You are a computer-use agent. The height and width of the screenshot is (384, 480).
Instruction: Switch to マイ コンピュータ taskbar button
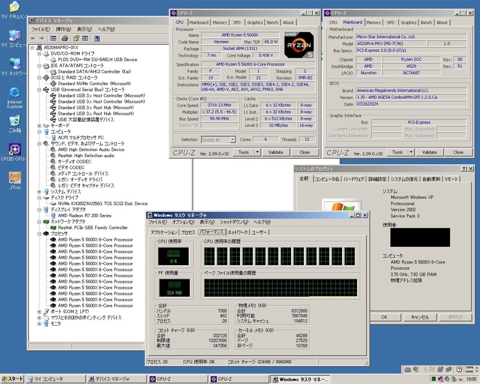tap(55, 379)
